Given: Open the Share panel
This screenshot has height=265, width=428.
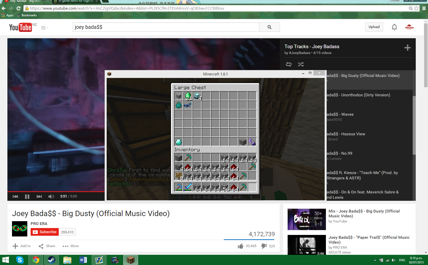Looking at the screenshot, I should coord(47,246).
